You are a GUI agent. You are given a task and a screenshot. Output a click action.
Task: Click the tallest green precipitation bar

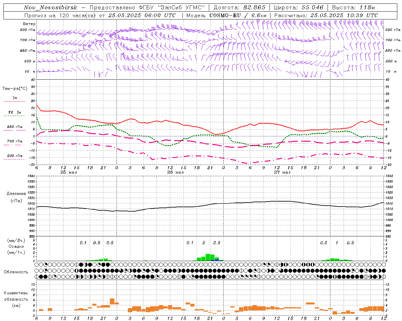(x=208, y=257)
